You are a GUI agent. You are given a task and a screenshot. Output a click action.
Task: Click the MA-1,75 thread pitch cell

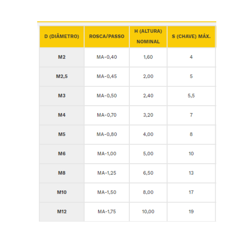pyautogui.click(x=107, y=212)
